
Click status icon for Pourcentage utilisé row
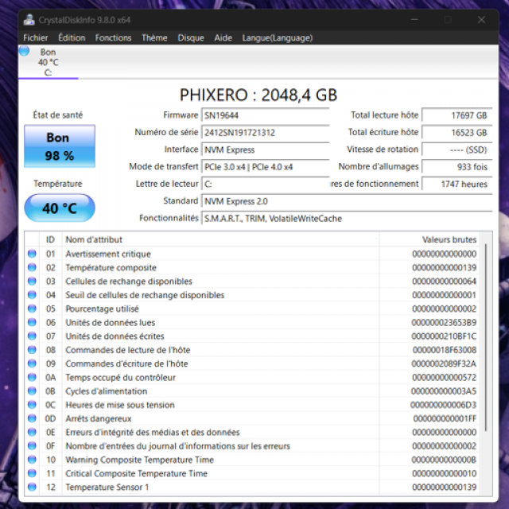[32, 309]
